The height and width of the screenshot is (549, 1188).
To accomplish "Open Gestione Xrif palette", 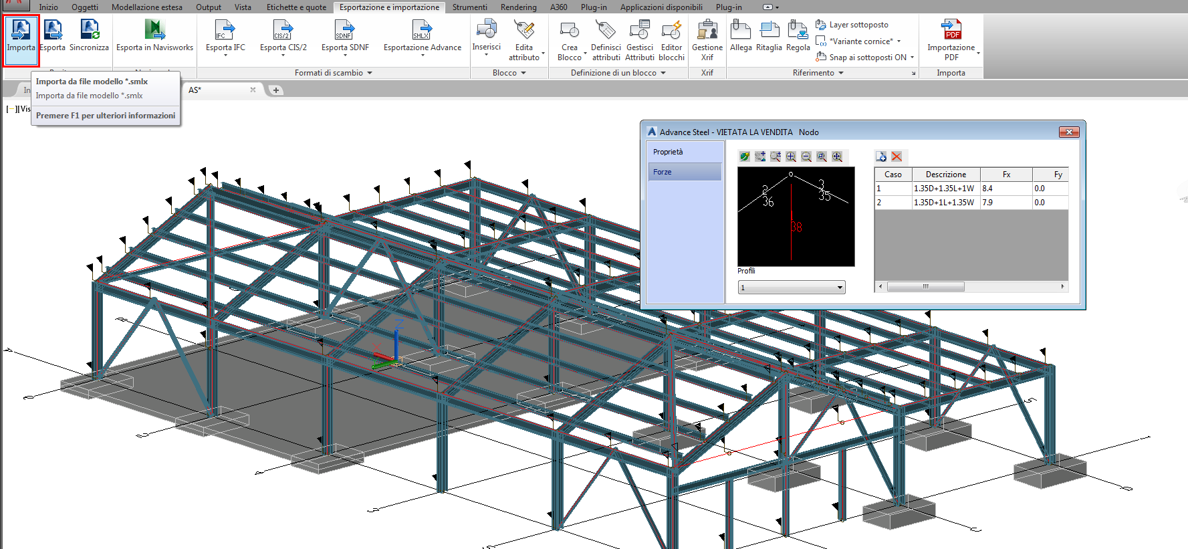I will (707, 40).
